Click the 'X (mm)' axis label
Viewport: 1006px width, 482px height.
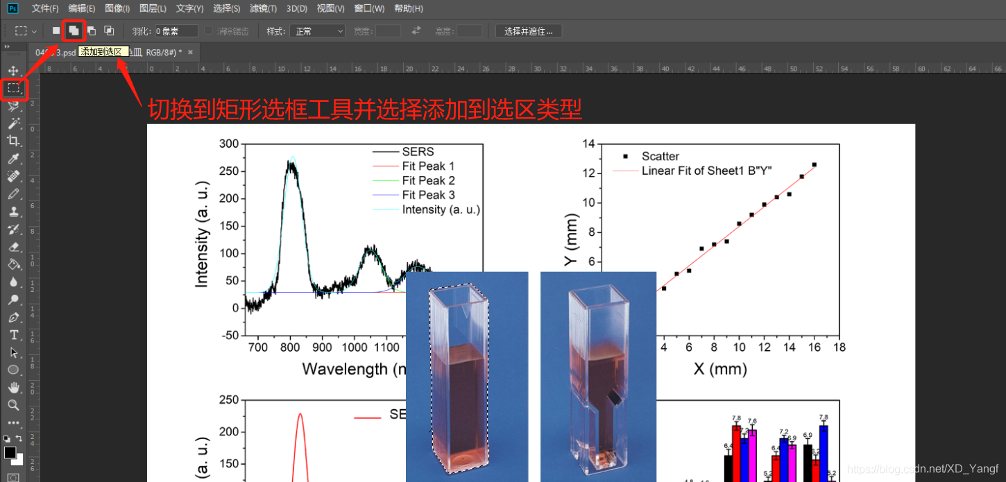pyautogui.click(x=720, y=369)
